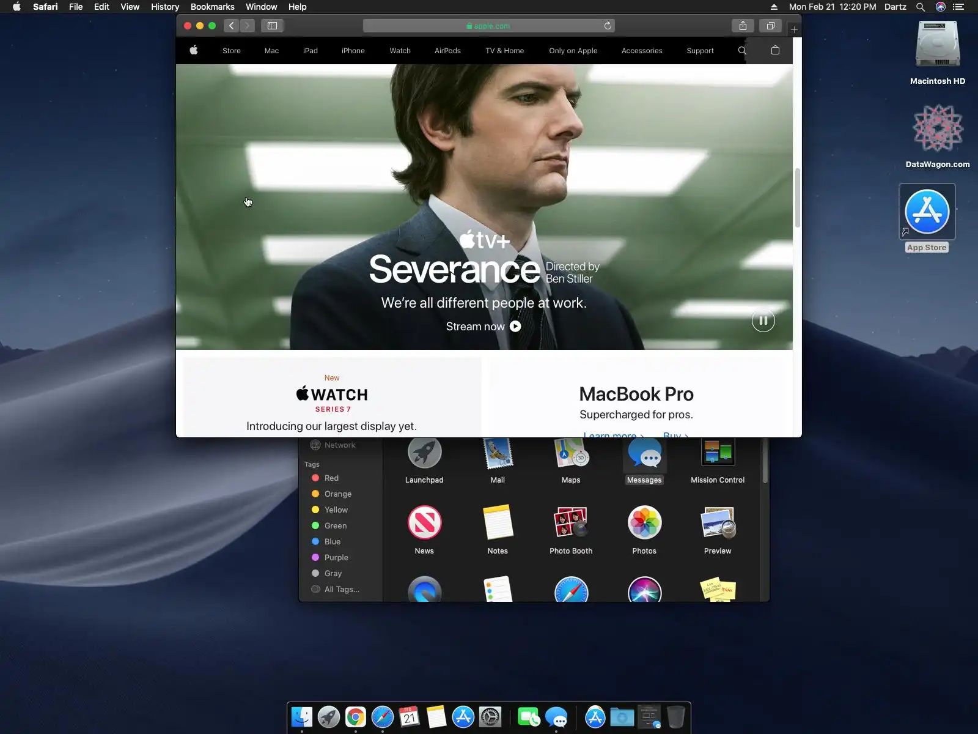Open the search icon on apple.com
The height and width of the screenshot is (734, 978).
click(x=742, y=50)
